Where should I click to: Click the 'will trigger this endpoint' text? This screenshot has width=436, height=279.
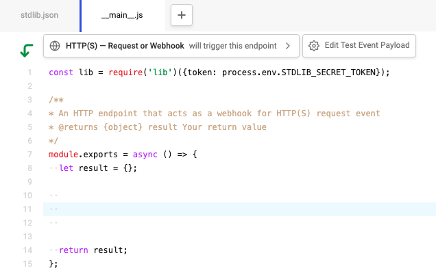[x=232, y=46]
